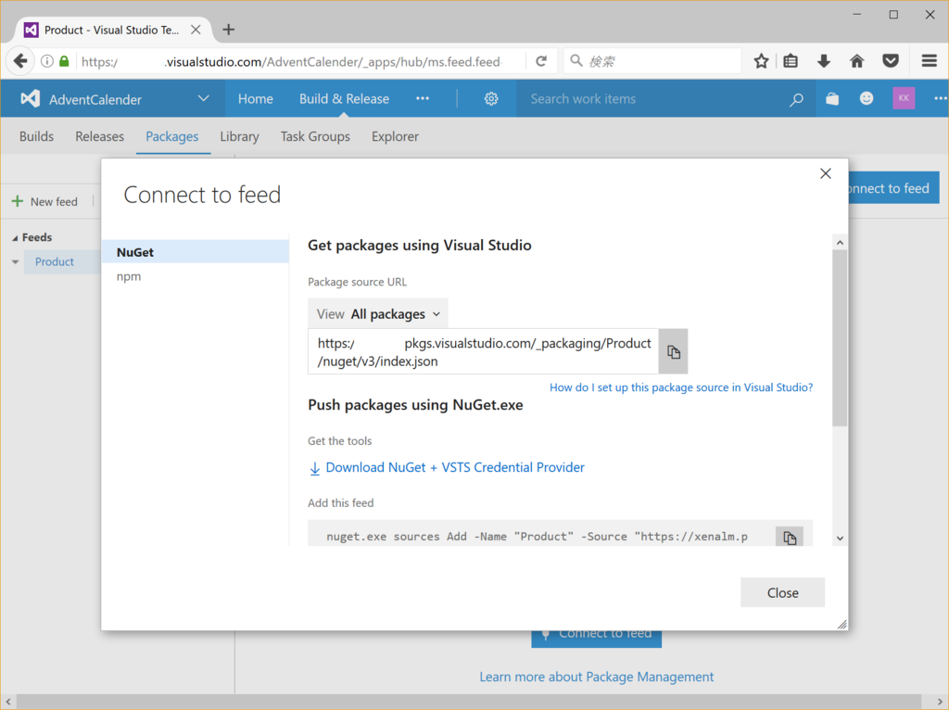Click the green padlock security icon
This screenshot has width=949, height=710.
tap(64, 61)
